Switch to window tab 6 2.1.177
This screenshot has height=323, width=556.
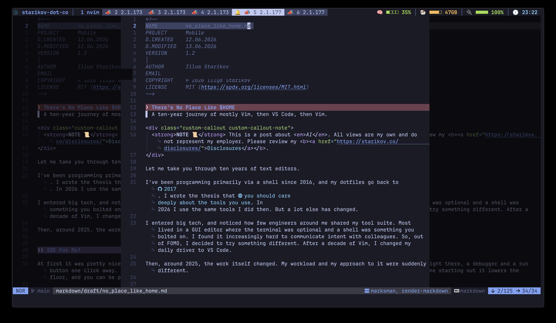click(306, 12)
